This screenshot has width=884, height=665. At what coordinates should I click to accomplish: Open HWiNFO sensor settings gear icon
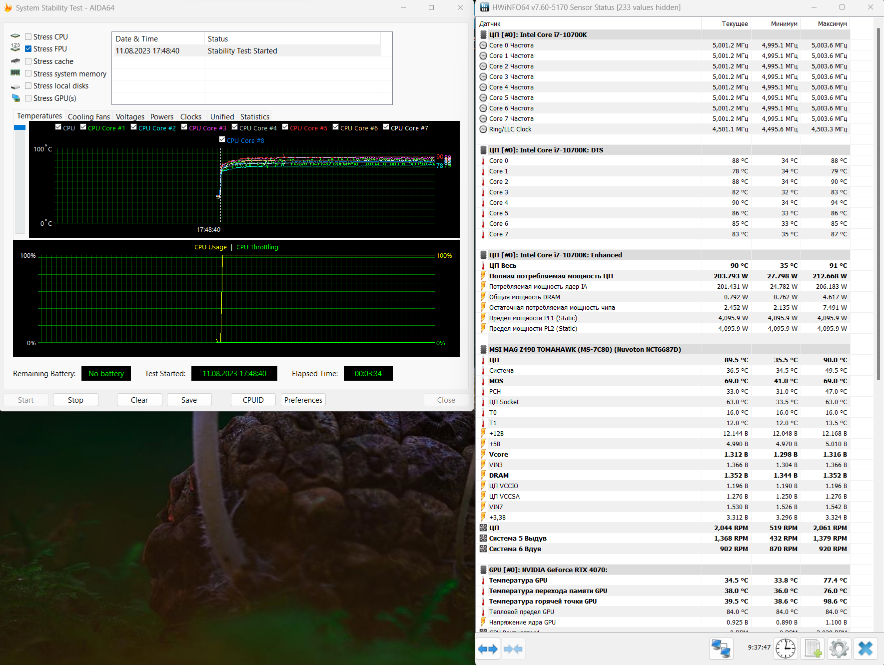(839, 649)
